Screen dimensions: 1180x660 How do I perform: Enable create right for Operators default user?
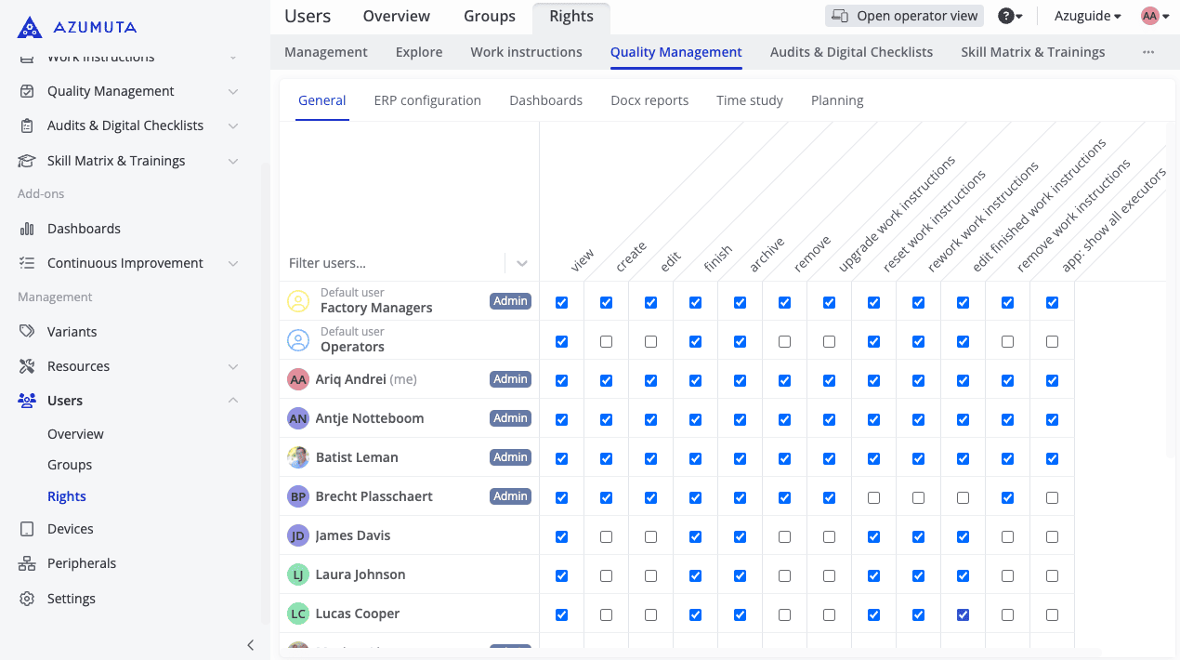click(606, 342)
